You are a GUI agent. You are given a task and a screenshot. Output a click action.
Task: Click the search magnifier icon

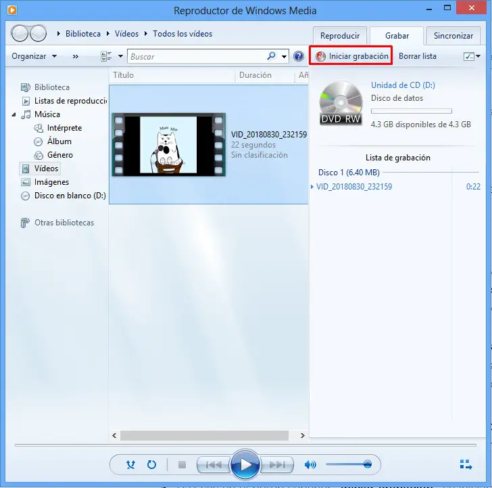tap(271, 56)
